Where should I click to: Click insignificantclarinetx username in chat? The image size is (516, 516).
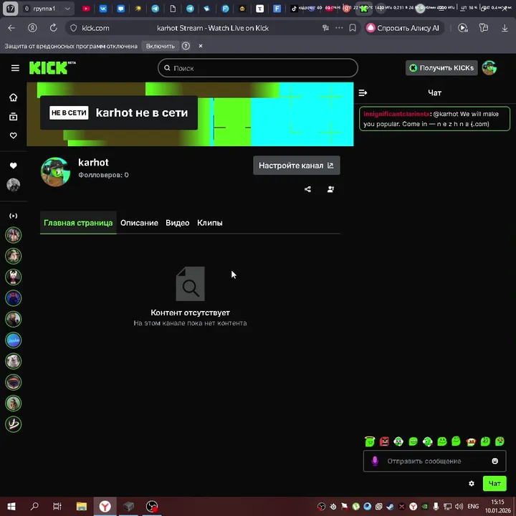(396, 114)
